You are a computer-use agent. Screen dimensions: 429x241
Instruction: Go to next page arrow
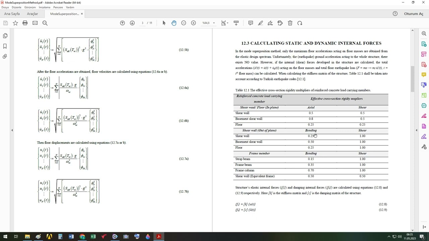(132, 23)
